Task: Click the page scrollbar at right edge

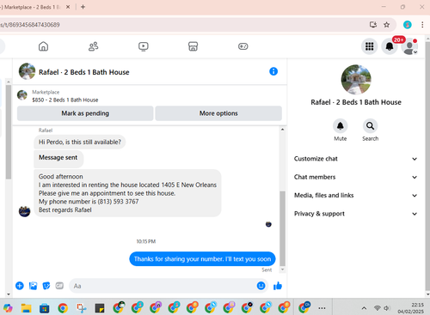Action: click(427, 166)
